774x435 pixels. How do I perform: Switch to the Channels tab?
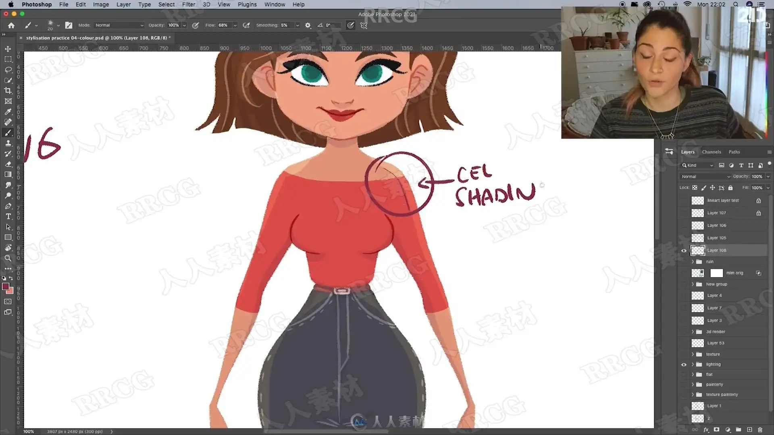point(711,152)
